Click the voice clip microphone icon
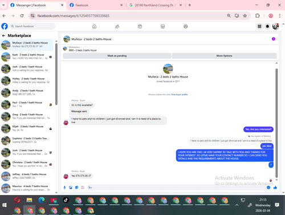 (x=64, y=188)
